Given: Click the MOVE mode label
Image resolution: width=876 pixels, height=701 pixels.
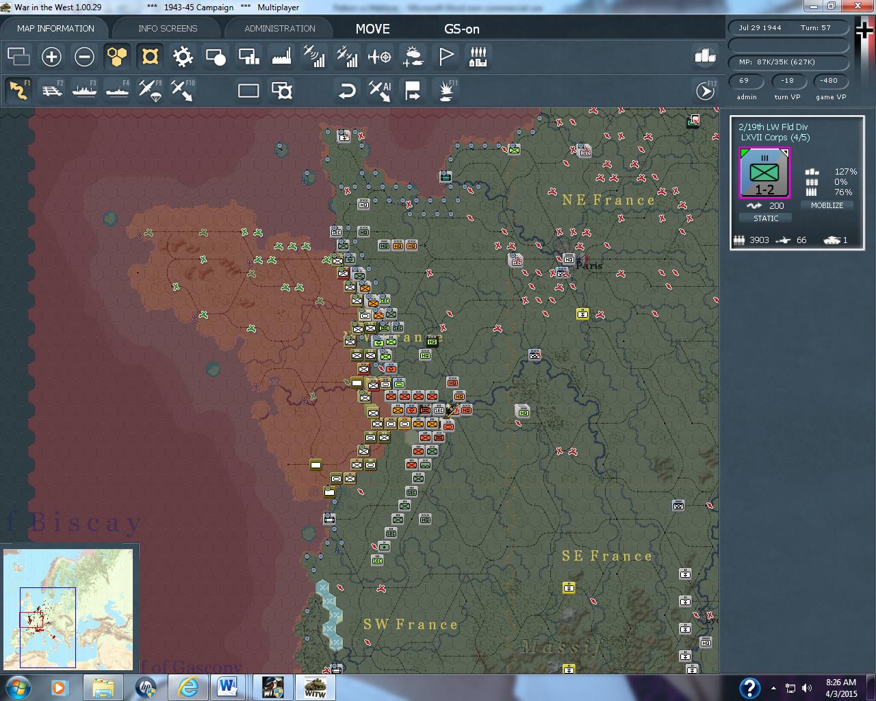Looking at the screenshot, I should pyautogui.click(x=372, y=29).
